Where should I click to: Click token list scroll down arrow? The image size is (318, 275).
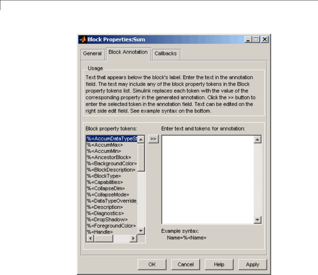click(141, 231)
